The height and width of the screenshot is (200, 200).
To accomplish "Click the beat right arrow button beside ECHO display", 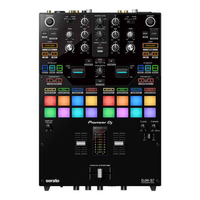I will tap(111, 61).
